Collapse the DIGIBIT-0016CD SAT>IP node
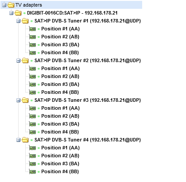Viewport: 186px width, 182px height. point(11,13)
